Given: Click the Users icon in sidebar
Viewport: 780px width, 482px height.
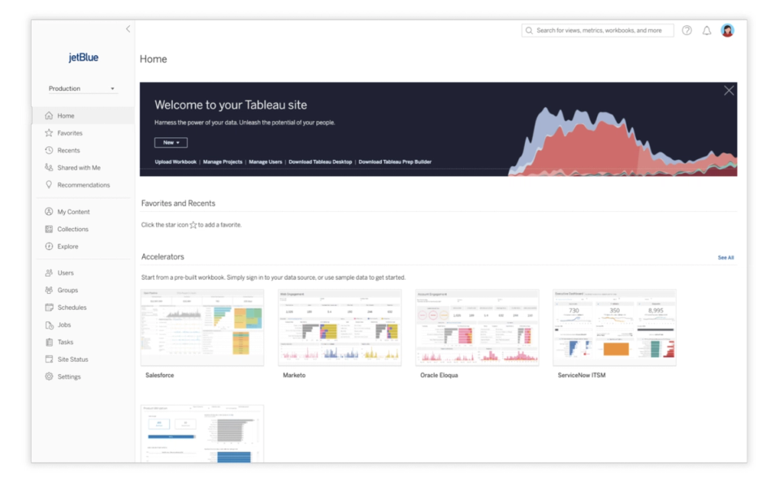Looking at the screenshot, I should point(49,273).
